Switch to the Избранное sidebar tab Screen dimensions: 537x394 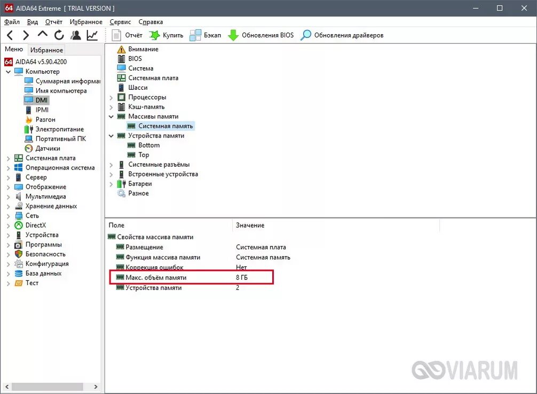tap(46, 50)
